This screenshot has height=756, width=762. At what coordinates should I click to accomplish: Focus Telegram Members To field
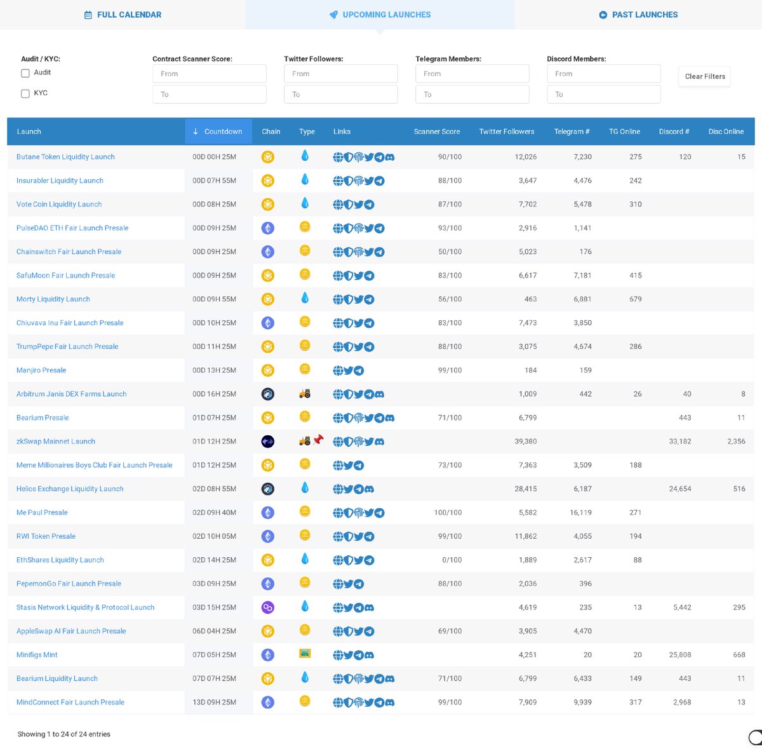(x=472, y=94)
